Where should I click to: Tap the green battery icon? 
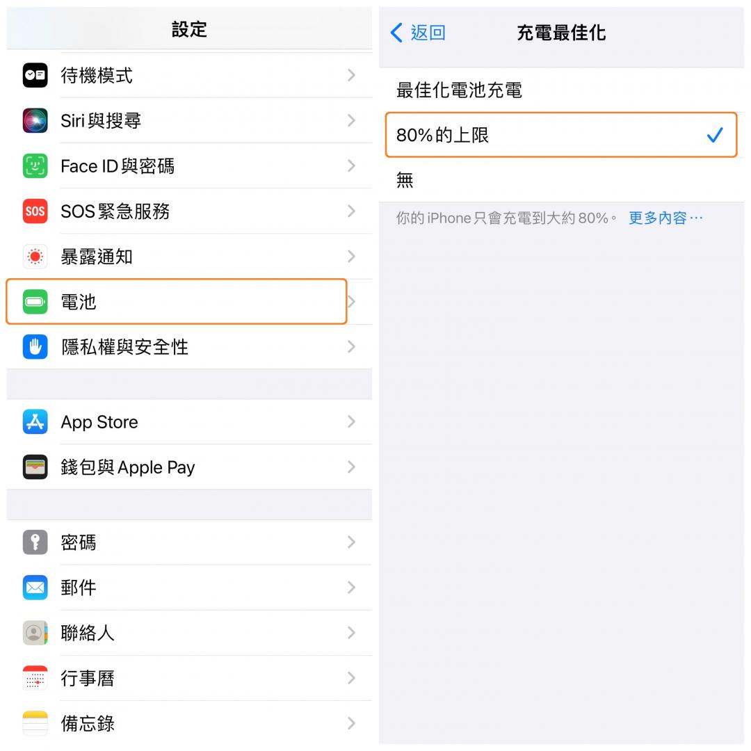[35, 302]
